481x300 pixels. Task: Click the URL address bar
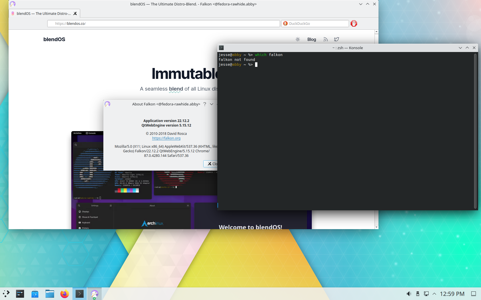tap(163, 23)
